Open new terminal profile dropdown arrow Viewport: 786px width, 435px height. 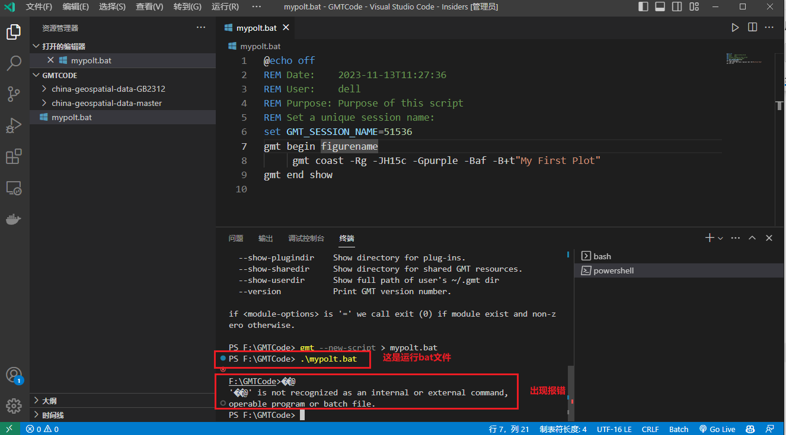click(x=720, y=238)
